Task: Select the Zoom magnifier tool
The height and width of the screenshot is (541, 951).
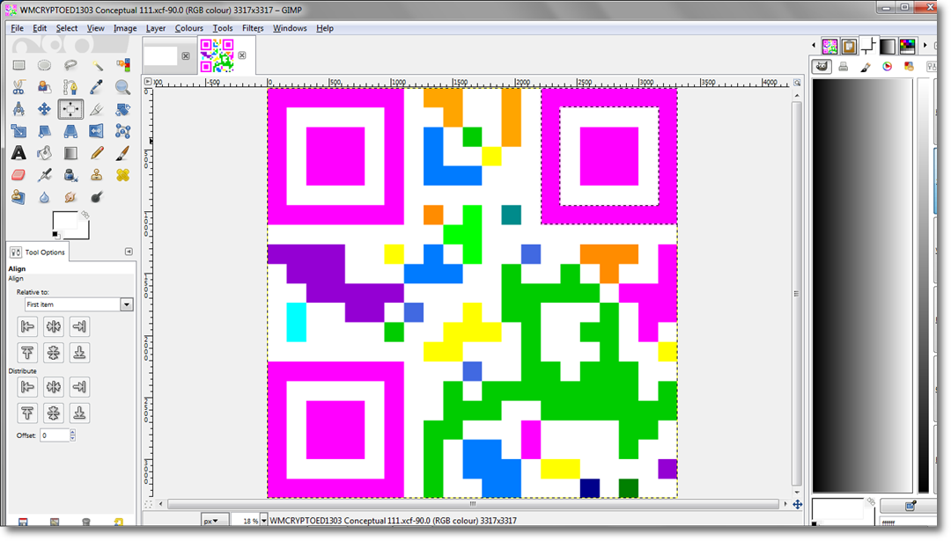Action: (122, 87)
